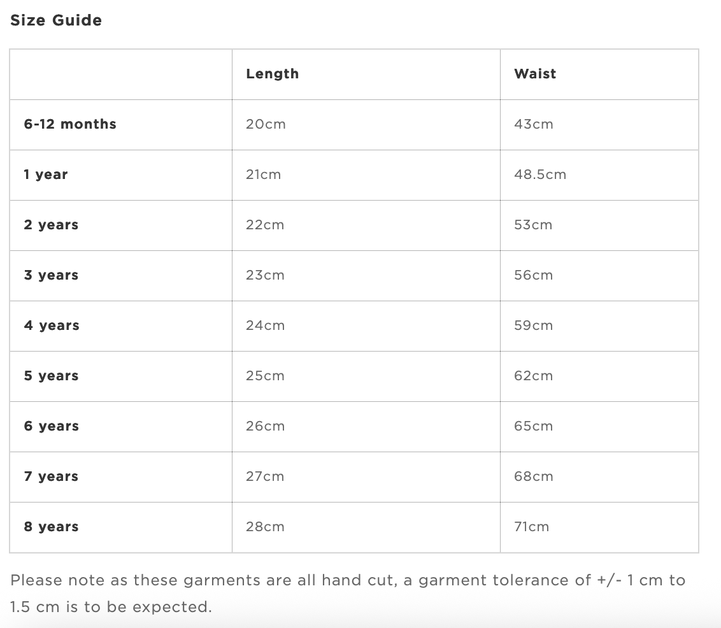Select the Length column header
Image resolution: width=721 pixels, height=628 pixels.
272,74
